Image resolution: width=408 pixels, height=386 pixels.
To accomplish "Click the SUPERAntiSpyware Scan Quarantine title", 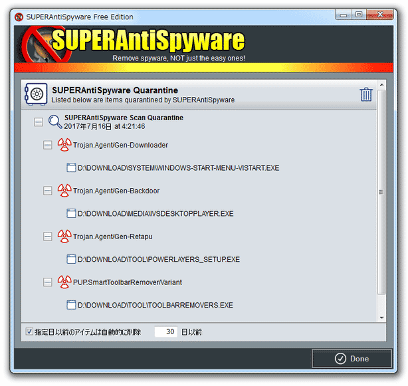I will pyautogui.click(x=124, y=118).
